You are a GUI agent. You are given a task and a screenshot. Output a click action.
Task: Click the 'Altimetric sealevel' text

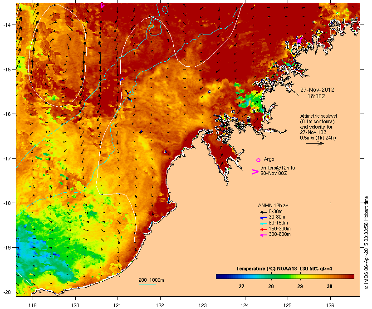[x=318, y=116]
